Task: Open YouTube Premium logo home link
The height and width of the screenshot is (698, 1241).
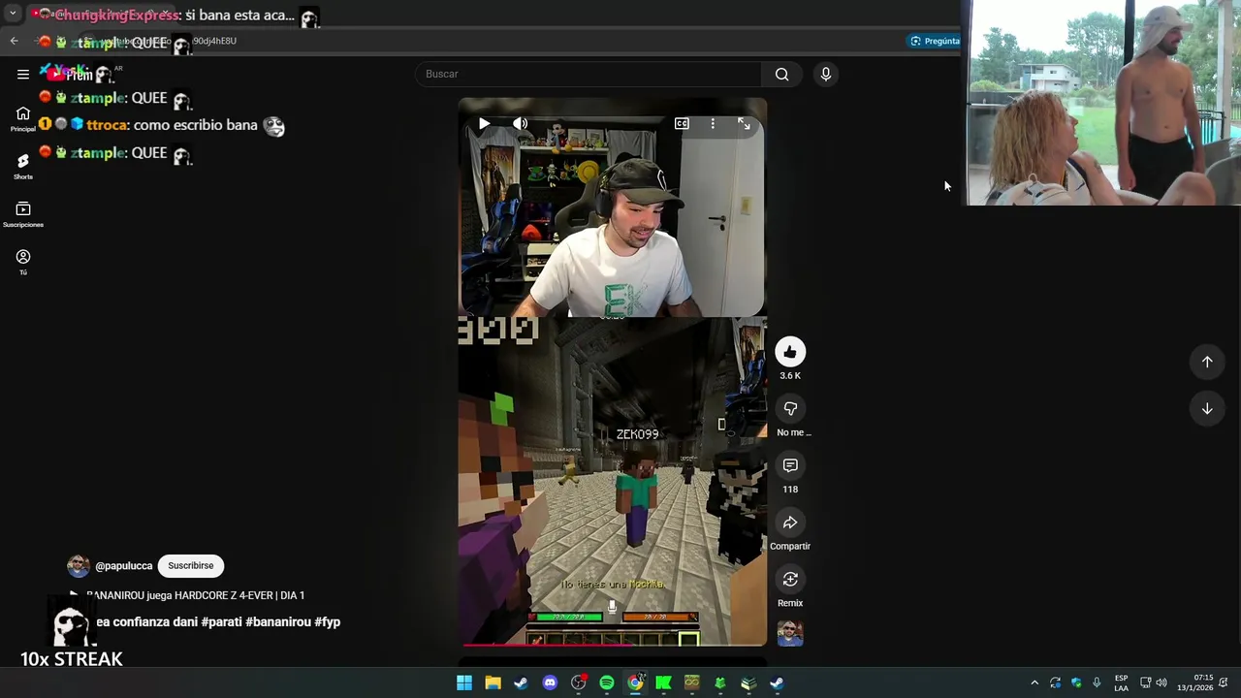Action: tap(81, 74)
